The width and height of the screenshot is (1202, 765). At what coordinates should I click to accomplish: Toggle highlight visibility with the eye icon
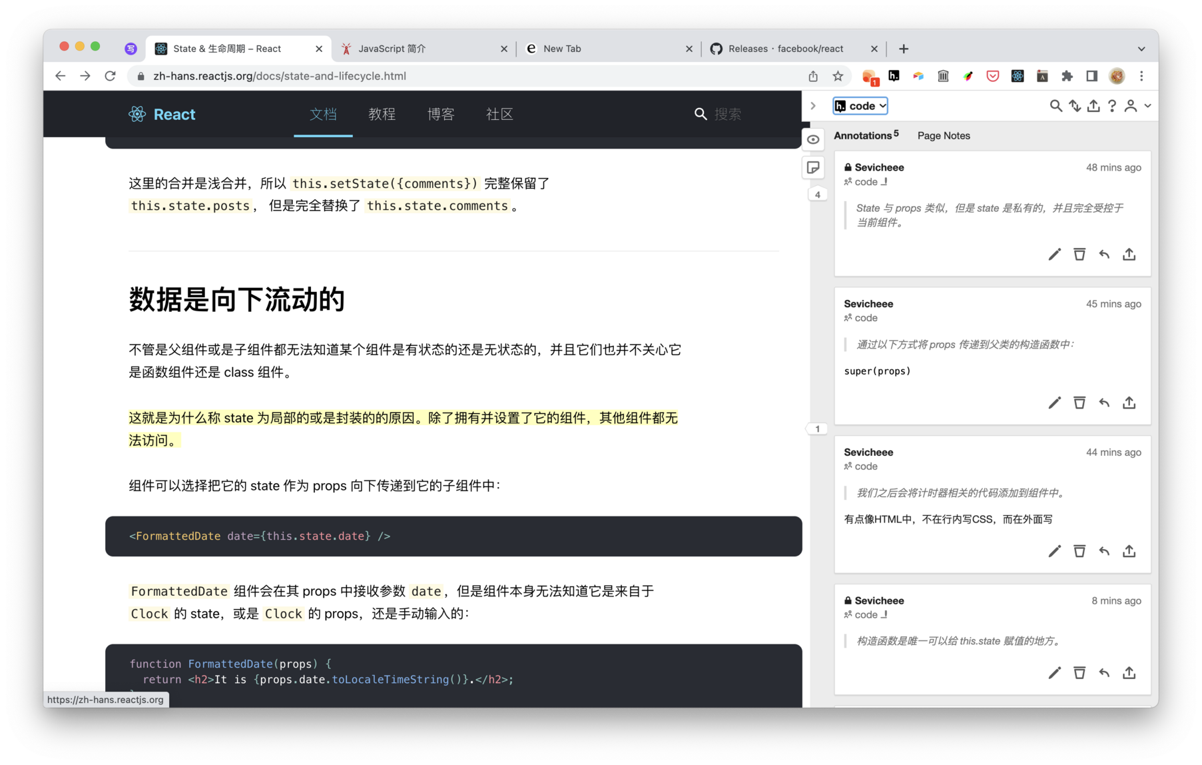point(813,140)
